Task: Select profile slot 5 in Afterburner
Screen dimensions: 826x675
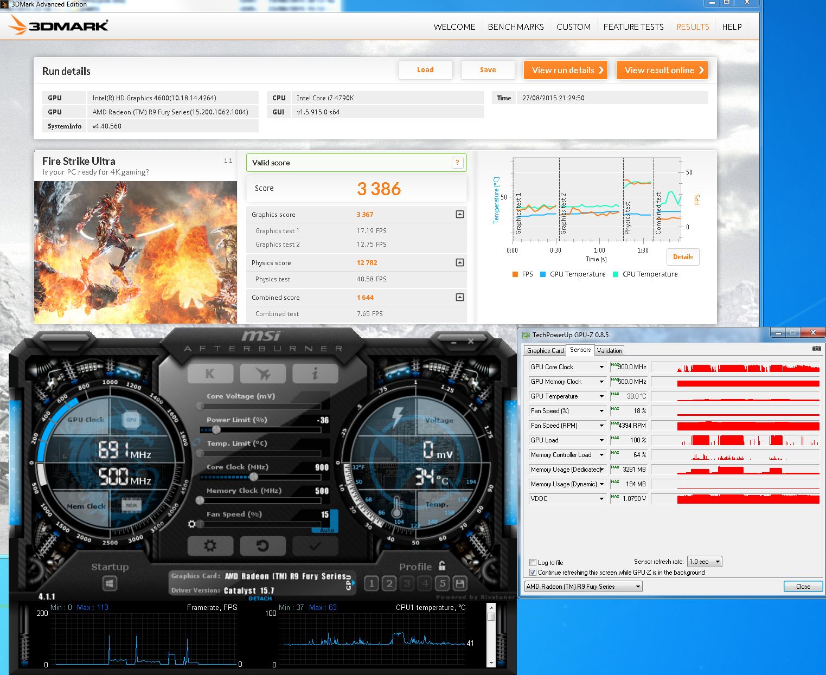Action: (x=443, y=583)
